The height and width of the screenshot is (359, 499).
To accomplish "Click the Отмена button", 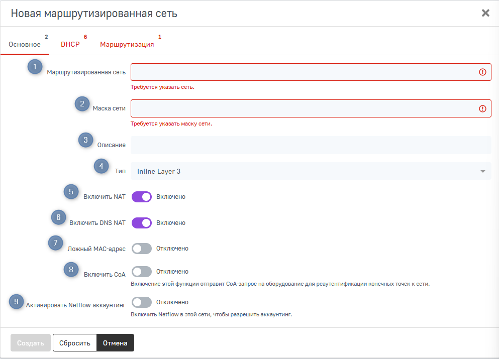I will click(115, 343).
